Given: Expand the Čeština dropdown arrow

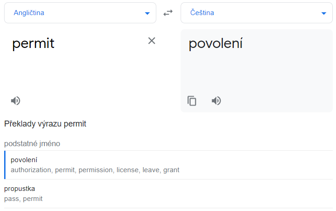Looking at the screenshot, I should click(324, 13).
